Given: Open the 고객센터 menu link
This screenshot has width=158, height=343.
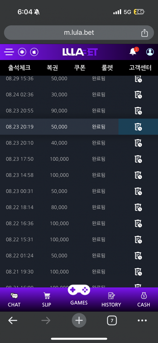Looking at the screenshot, I should tap(140, 68).
